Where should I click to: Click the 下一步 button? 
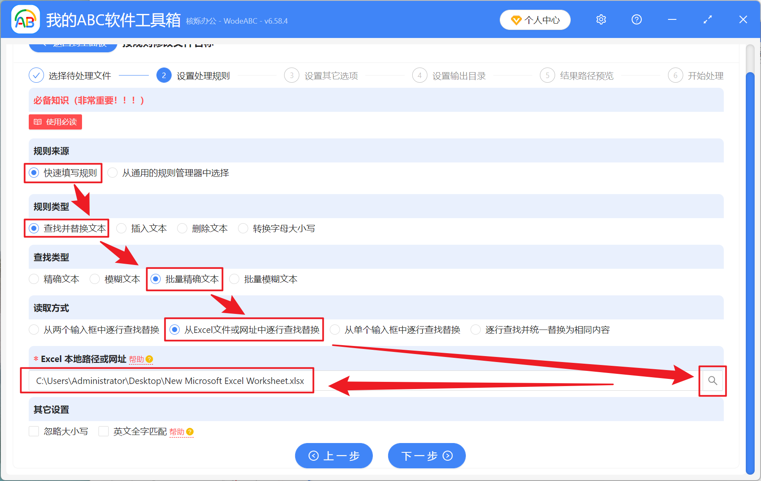426,456
